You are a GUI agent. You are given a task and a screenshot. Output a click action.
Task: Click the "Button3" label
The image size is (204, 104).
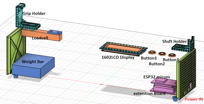tap(171, 60)
